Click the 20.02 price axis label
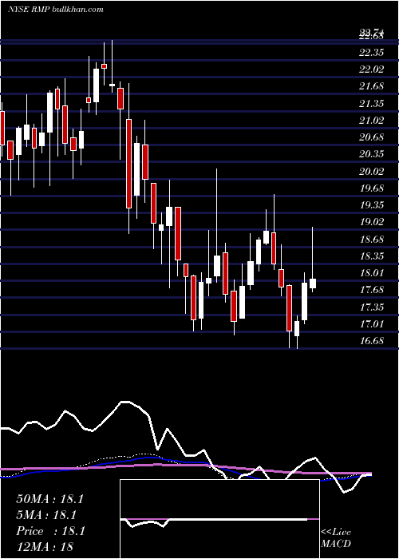 (x=372, y=172)
